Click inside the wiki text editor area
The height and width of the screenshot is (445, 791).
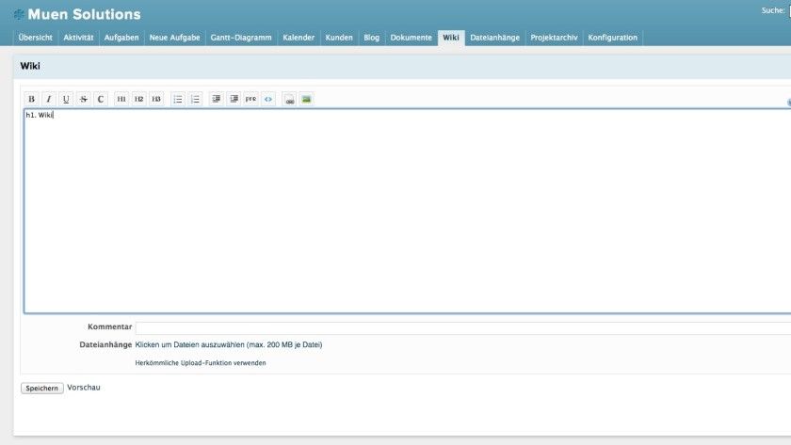click(408, 212)
